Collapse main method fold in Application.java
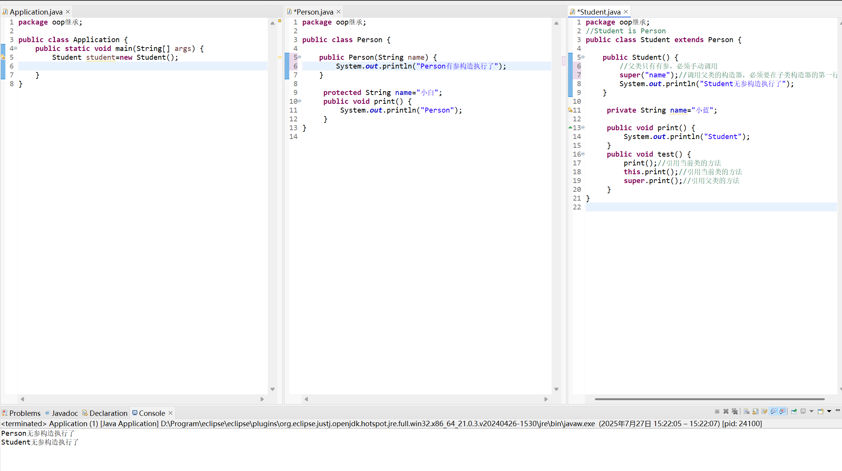Viewport: 842px width, 471px height. (16, 48)
